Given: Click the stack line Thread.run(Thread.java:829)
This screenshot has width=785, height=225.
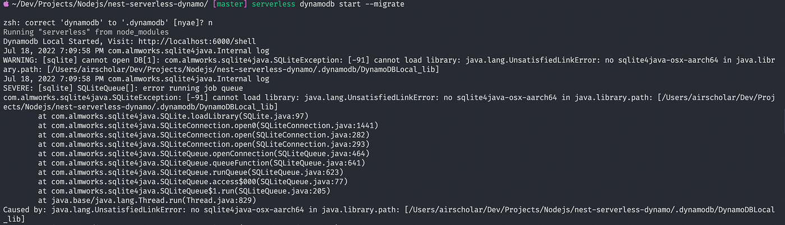Looking at the screenshot, I should (148, 200).
